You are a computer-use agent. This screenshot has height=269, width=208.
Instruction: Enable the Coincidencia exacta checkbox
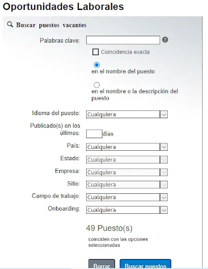pyautogui.click(x=96, y=52)
